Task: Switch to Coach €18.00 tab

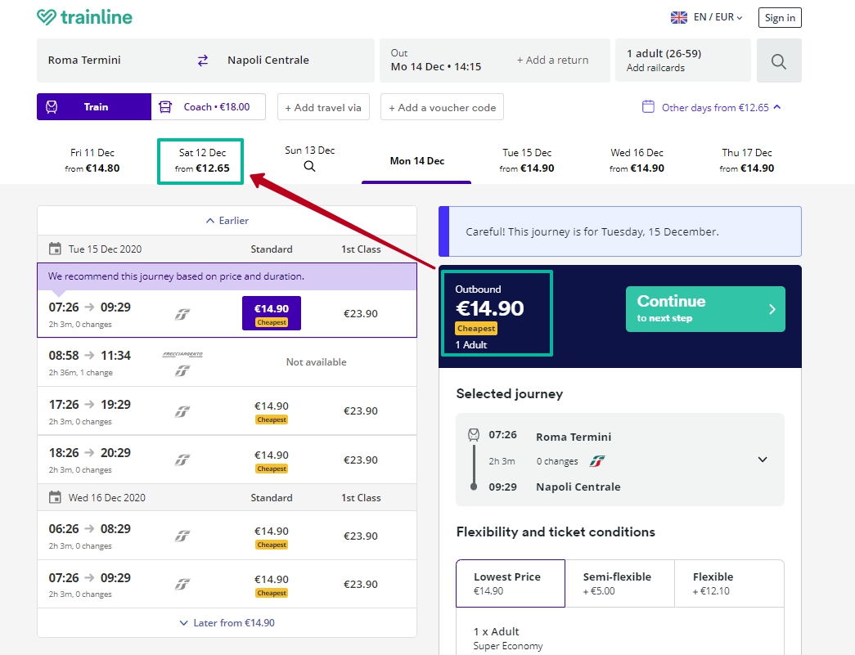Action: [209, 107]
